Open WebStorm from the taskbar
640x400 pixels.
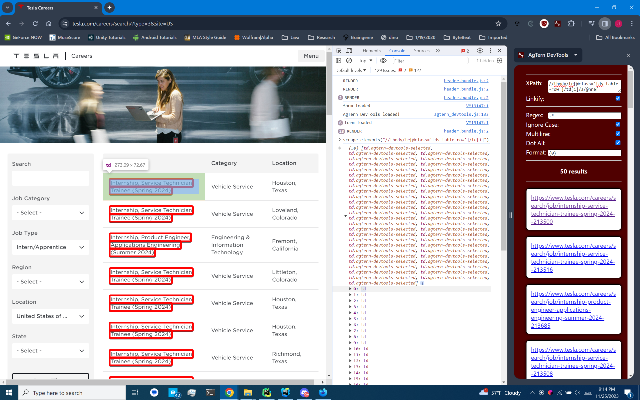(285, 392)
